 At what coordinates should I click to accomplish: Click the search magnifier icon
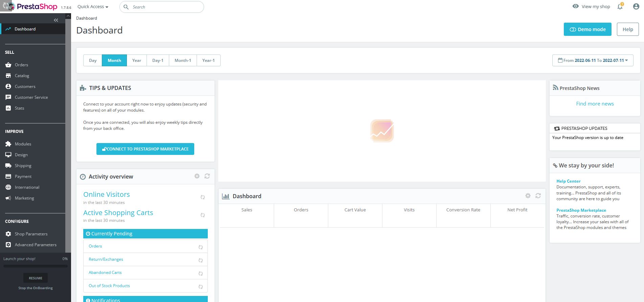(126, 7)
